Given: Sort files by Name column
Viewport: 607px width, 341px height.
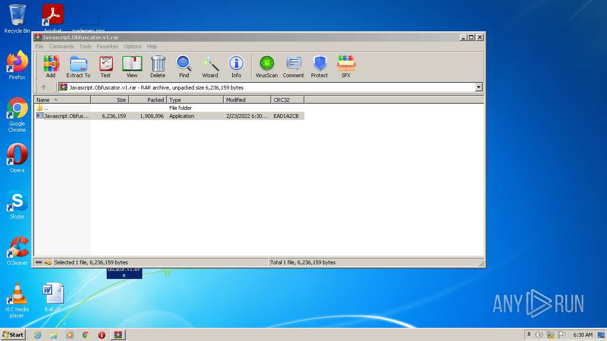Looking at the screenshot, I should [63, 100].
